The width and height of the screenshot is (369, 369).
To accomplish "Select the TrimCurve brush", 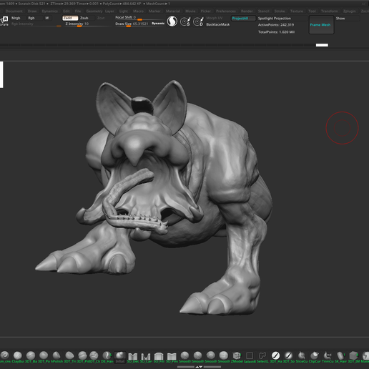I will pyautogui.click(x=328, y=357).
